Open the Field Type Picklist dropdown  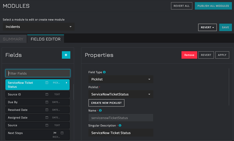coord(121,79)
